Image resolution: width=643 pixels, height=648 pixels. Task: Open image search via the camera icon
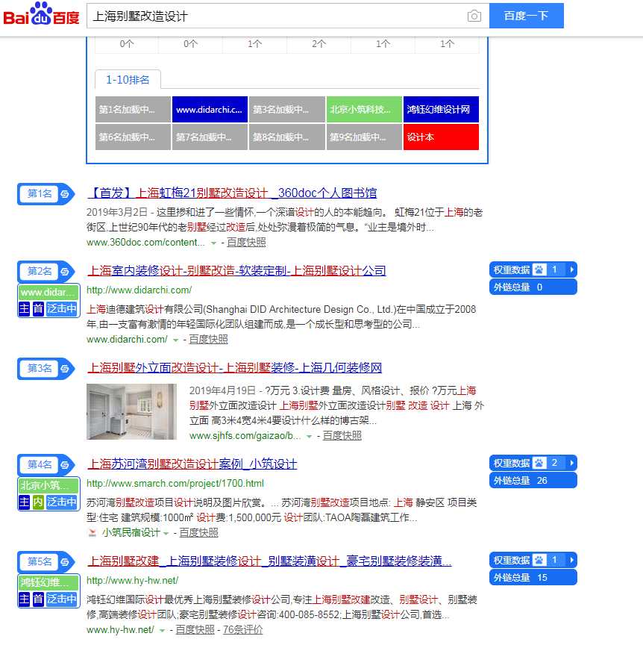coord(474,16)
